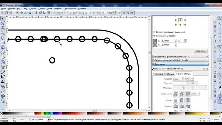Select the Bezier pen tool
Viewport: 222px width, 125px height.
pos(2,72)
